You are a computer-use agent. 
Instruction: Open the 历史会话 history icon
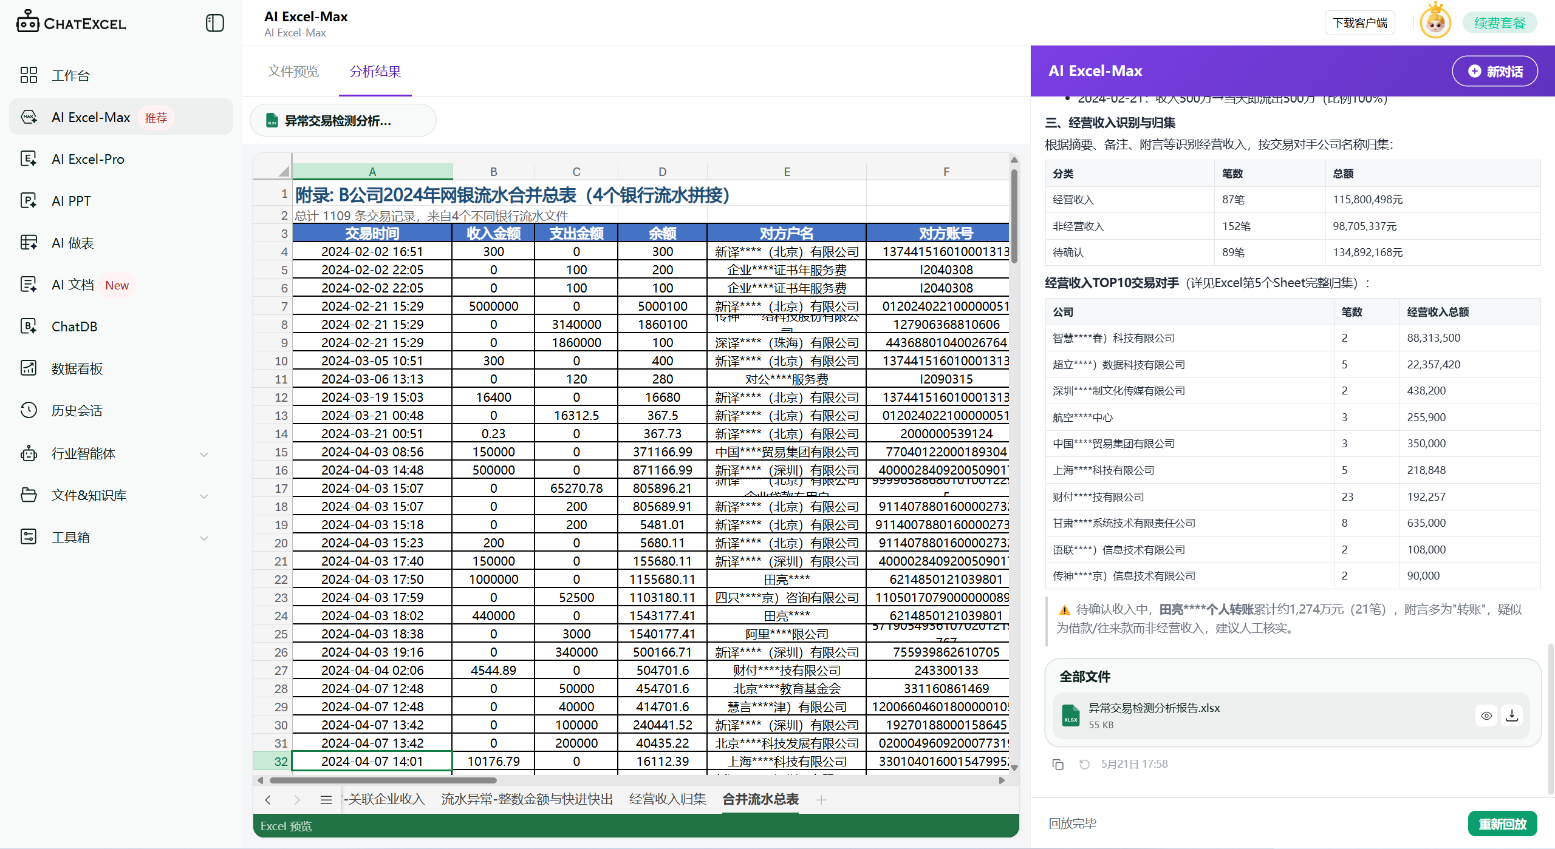click(x=29, y=410)
